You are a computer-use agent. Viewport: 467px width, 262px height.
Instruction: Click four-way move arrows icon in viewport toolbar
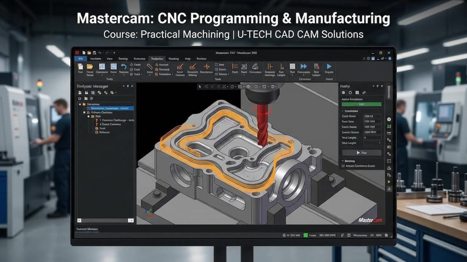click(x=248, y=87)
